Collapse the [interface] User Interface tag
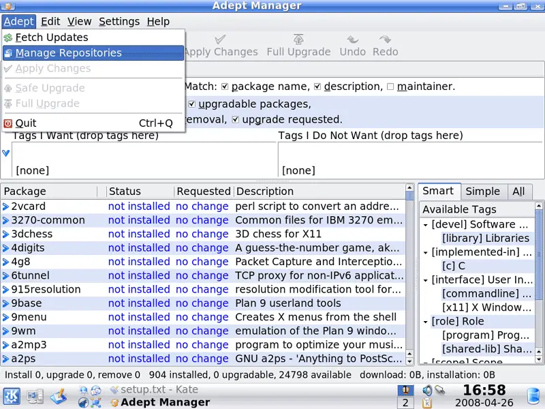Screen dimensions: 545x409 (x=425, y=280)
